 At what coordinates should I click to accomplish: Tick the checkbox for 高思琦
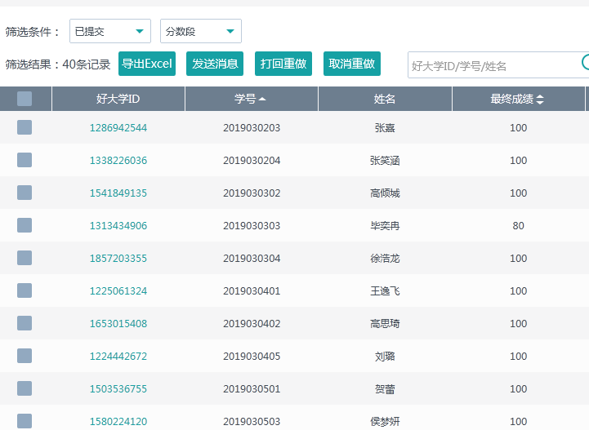point(25,323)
